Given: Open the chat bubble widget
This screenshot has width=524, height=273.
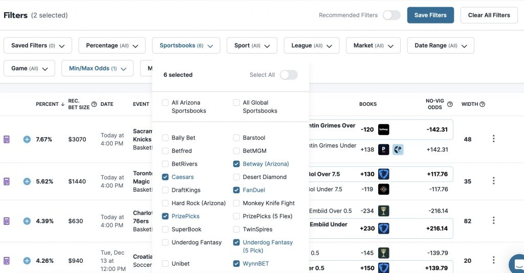Looking at the screenshot, I should pos(517,264).
